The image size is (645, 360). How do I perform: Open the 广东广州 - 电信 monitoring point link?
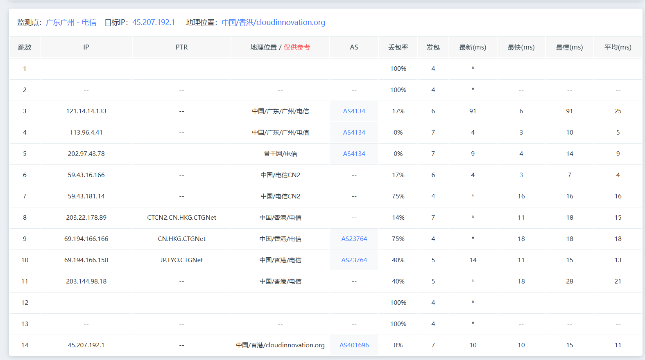coord(71,22)
